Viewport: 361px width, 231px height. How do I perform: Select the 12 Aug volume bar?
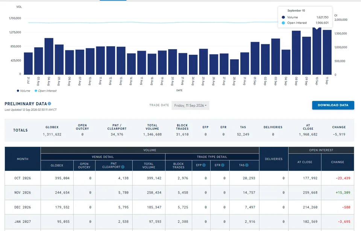[111, 60]
